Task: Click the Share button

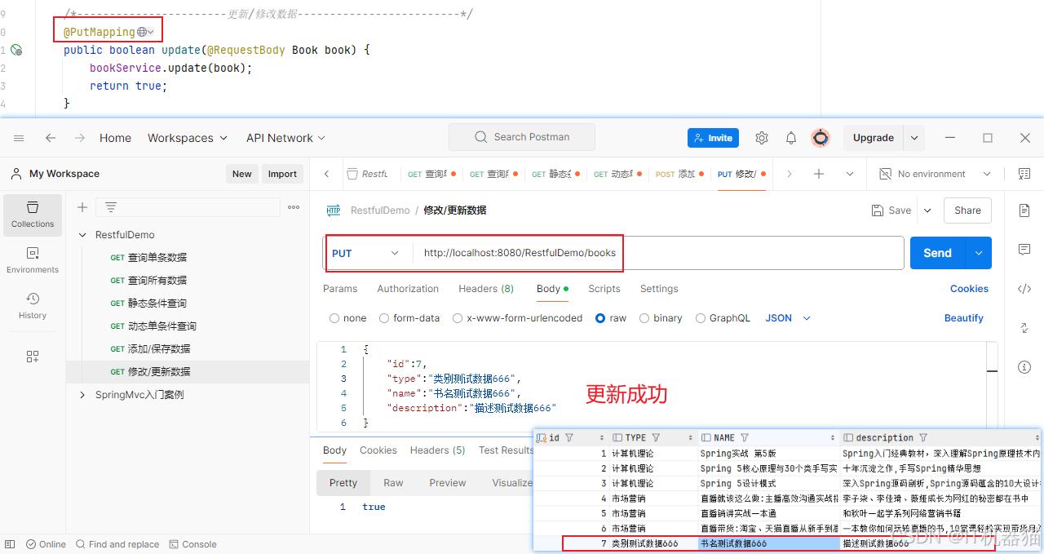Action: 967,211
